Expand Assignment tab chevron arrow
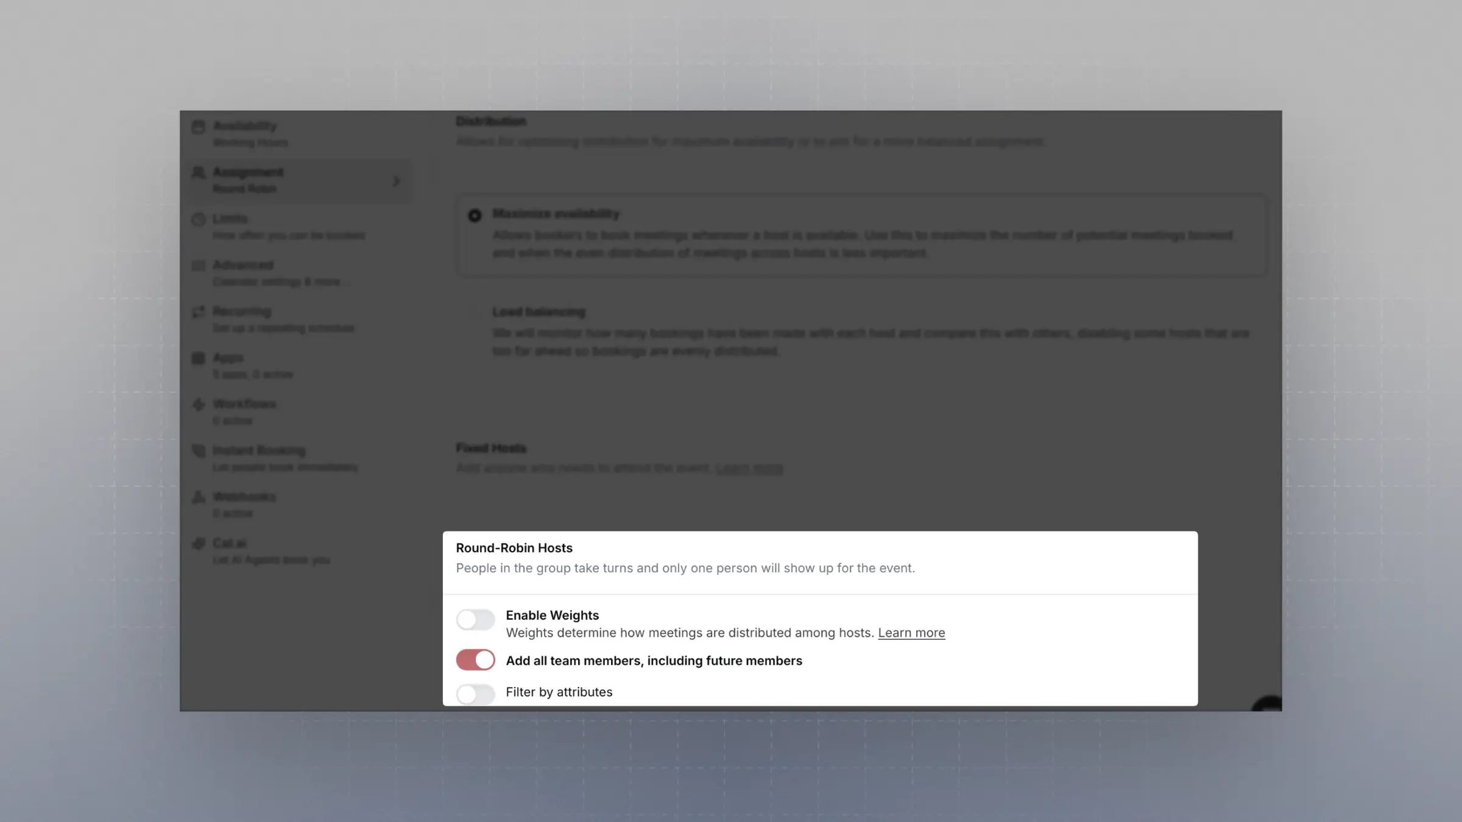 coord(396,181)
